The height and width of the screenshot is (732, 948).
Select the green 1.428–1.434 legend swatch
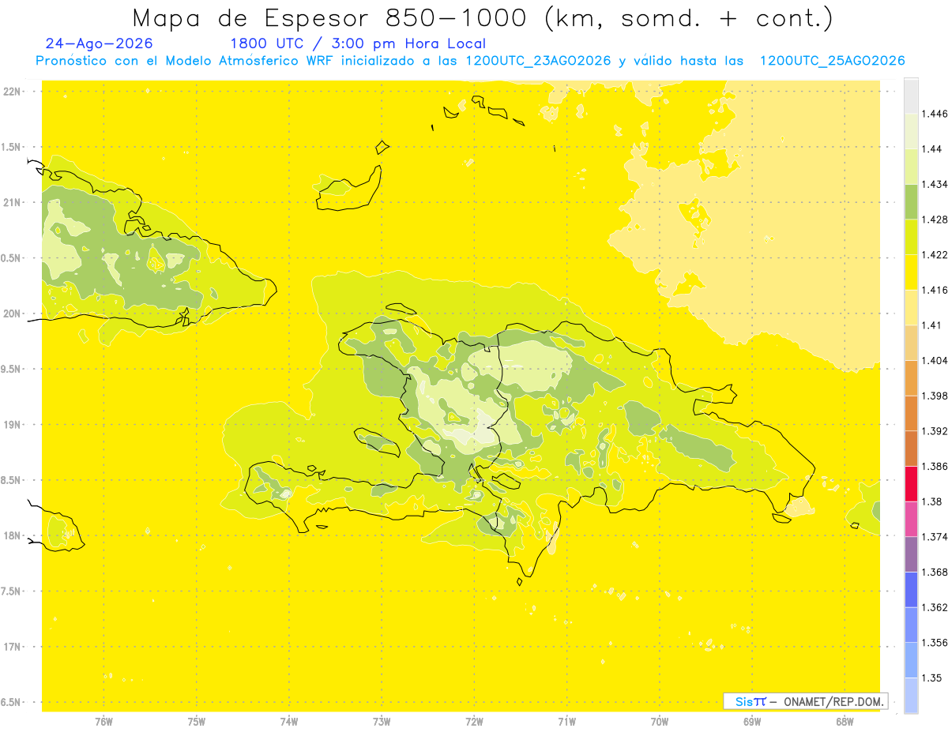point(911,201)
